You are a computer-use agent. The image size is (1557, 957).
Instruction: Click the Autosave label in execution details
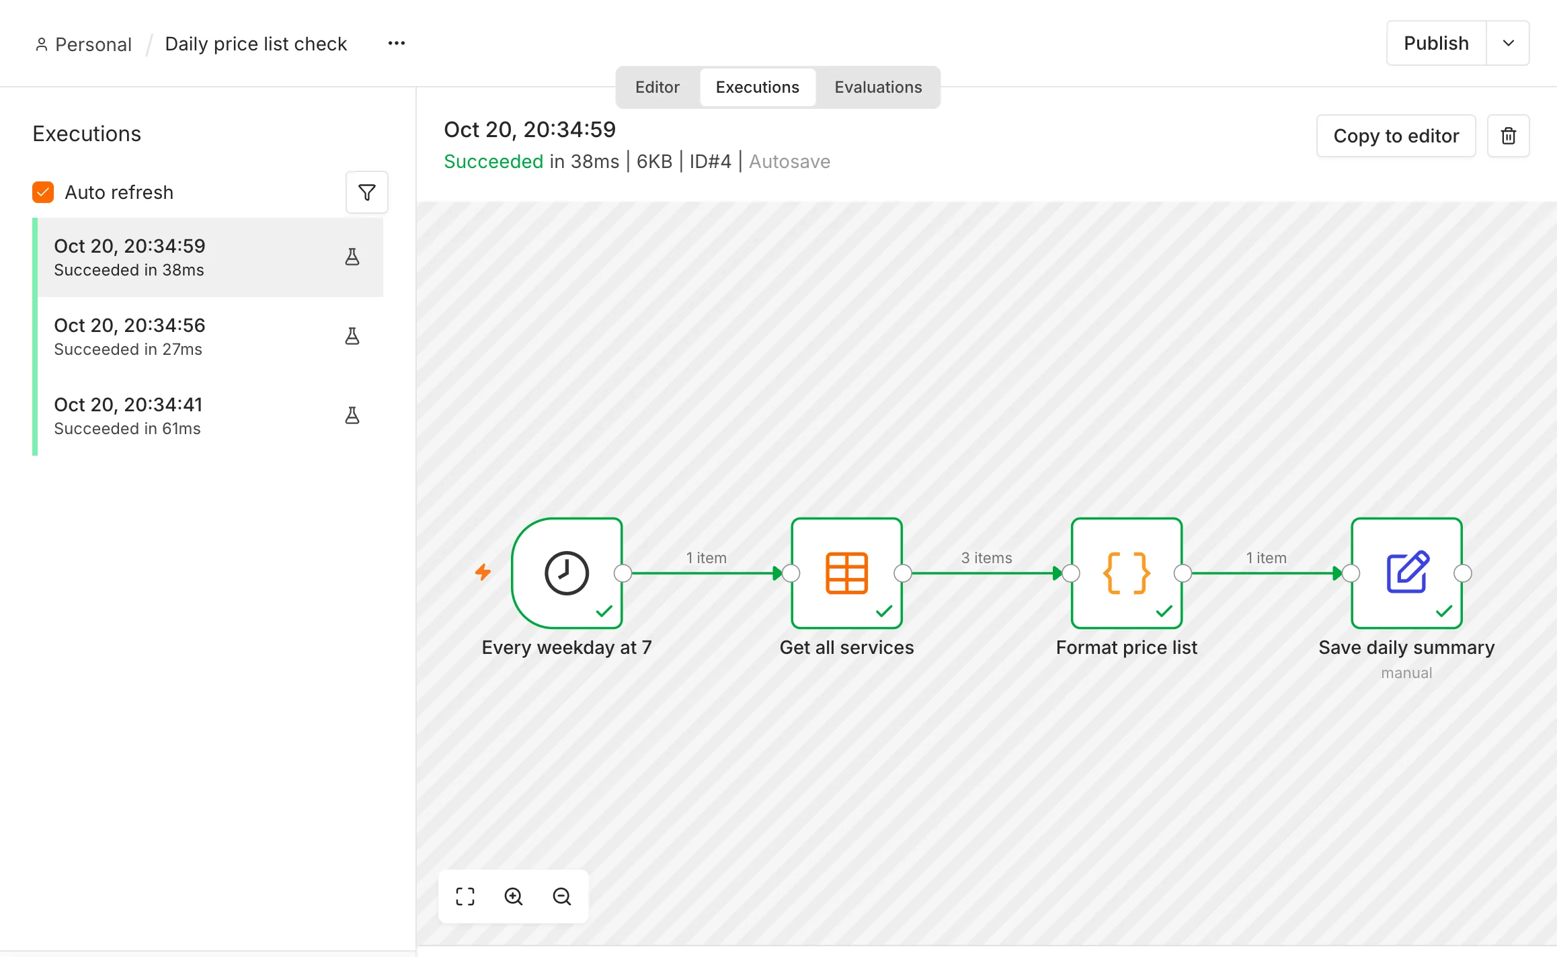tap(789, 162)
